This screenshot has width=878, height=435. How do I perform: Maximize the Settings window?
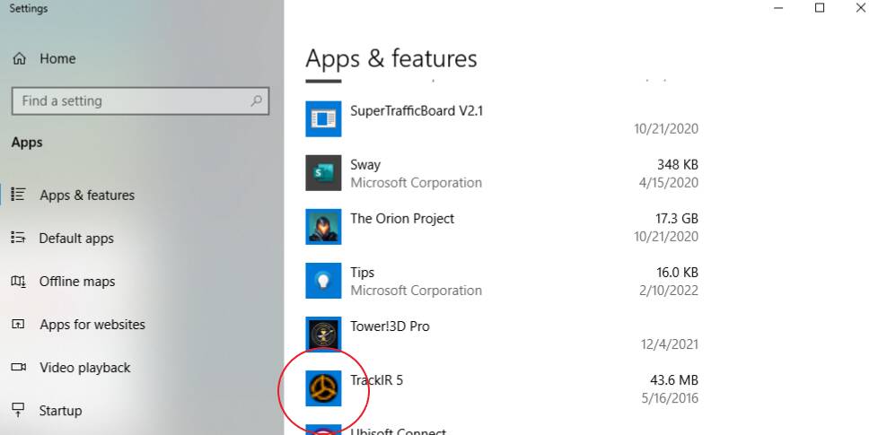pos(820,8)
